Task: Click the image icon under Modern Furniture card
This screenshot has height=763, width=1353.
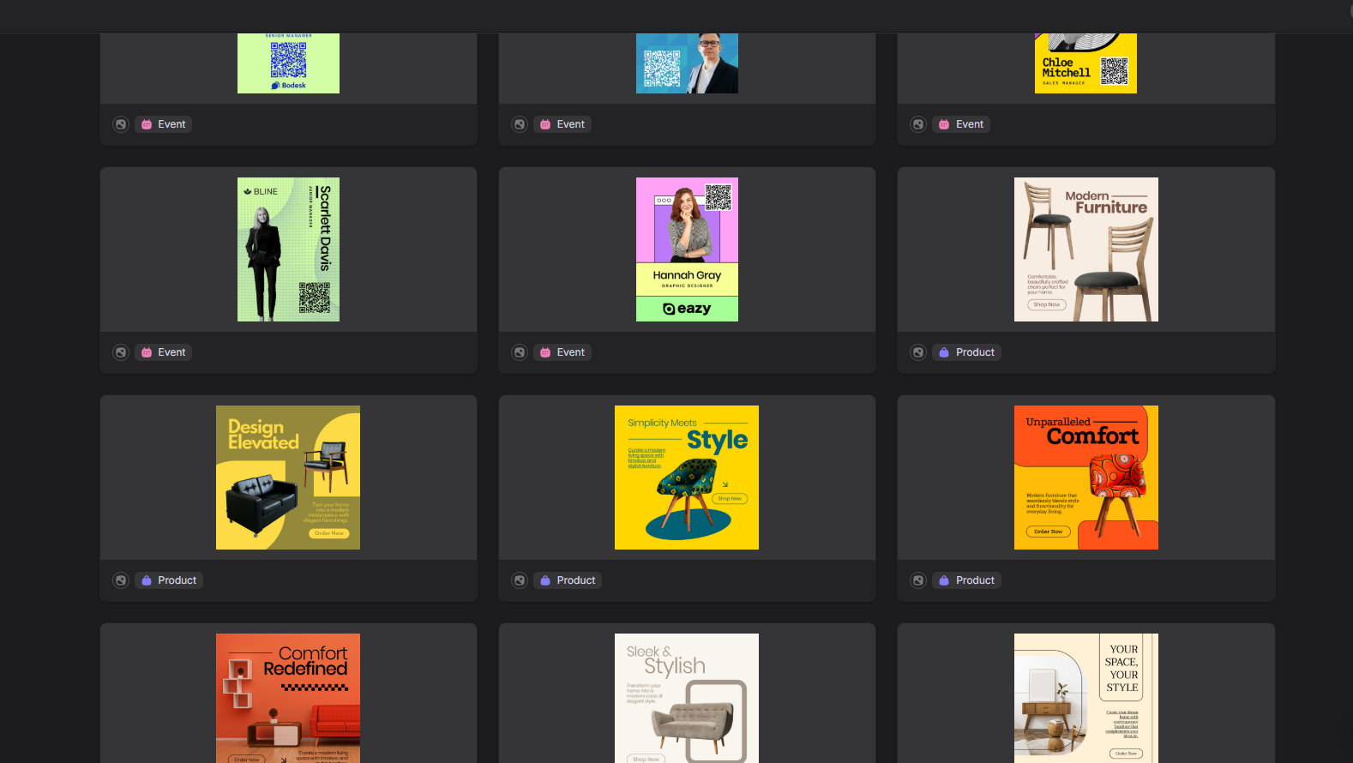Action: pos(918,352)
